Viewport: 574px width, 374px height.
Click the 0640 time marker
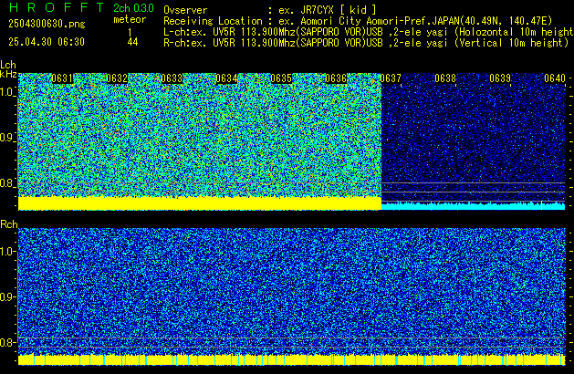[555, 78]
